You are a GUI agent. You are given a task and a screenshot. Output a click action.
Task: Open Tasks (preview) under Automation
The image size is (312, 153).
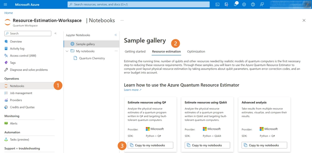19,140
